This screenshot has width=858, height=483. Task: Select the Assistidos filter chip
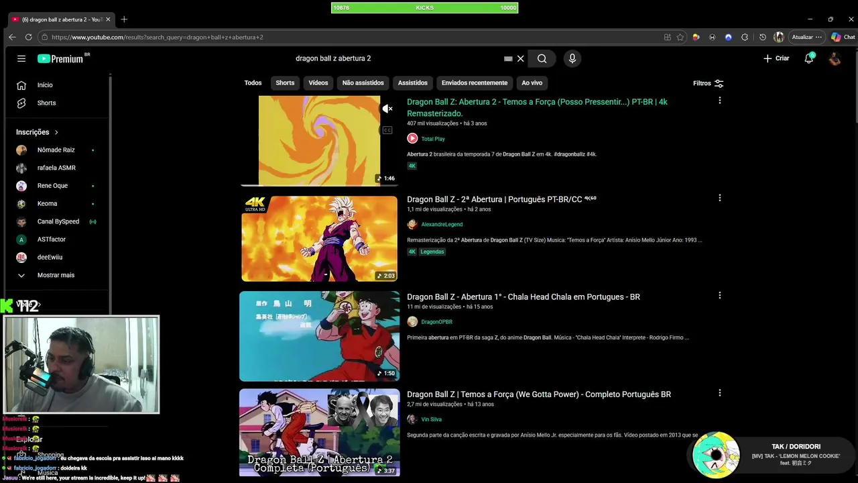[x=413, y=83]
